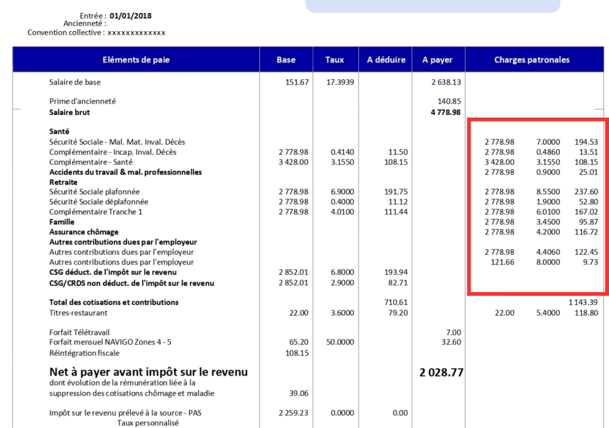Click the 'Complémentaire - Santé' row label
Screen dimensions: 609x428
tap(91, 162)
